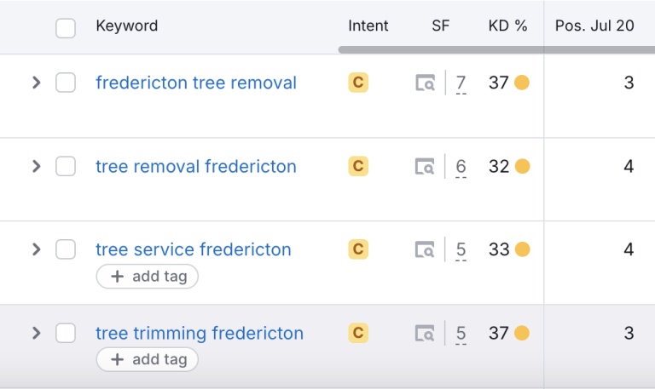The width and height of the screenshot is (655, 389).
Task: Sort by the KD % column header
Action: (x=507, y=26)
